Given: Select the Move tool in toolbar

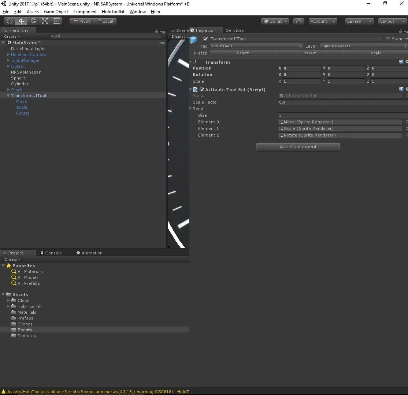Looking at the screenshot, I should (x=21, y=21).
